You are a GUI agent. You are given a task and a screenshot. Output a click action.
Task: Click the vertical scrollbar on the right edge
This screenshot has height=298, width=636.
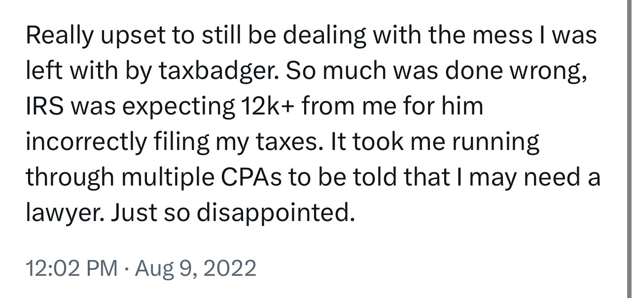coord(632,148)
